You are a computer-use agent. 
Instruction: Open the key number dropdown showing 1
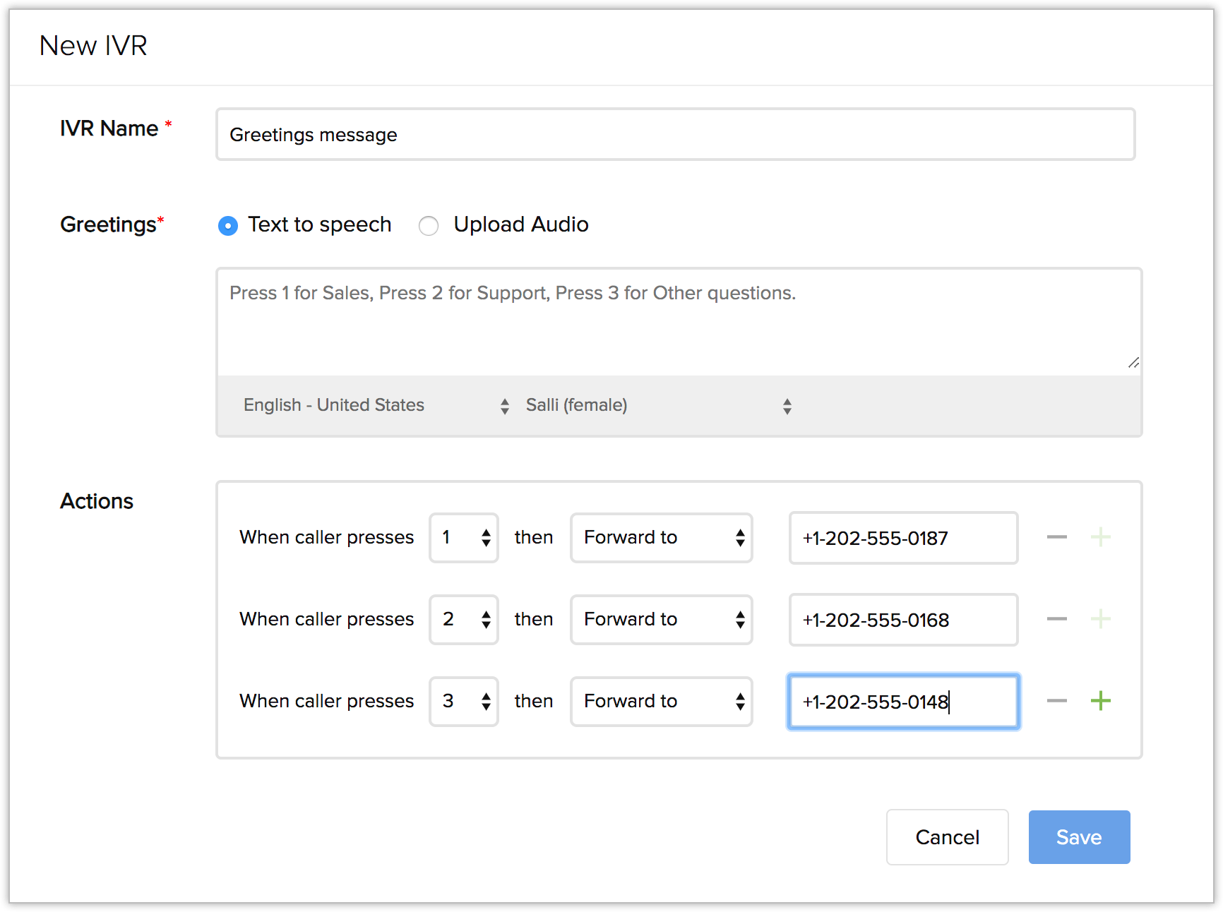point(464,538)
